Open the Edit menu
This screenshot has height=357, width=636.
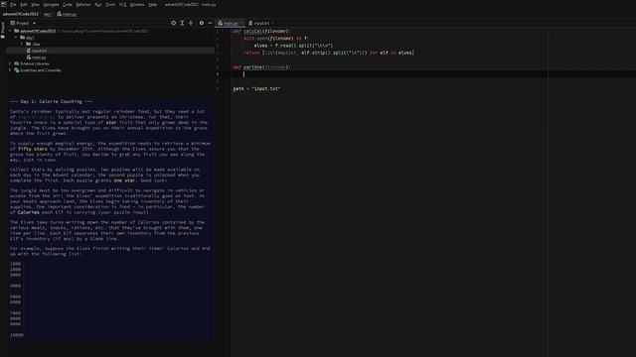[24, 4]
